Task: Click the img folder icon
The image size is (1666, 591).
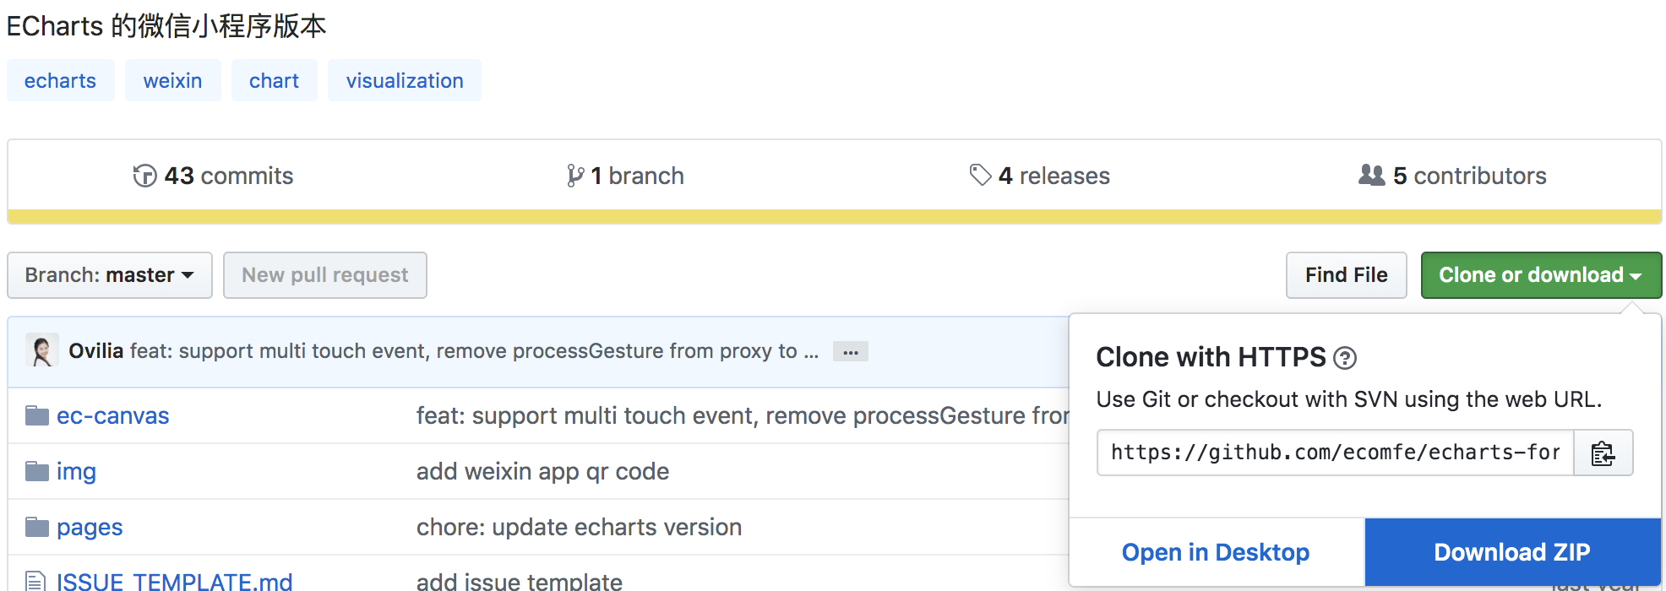Action: [36, 471]
